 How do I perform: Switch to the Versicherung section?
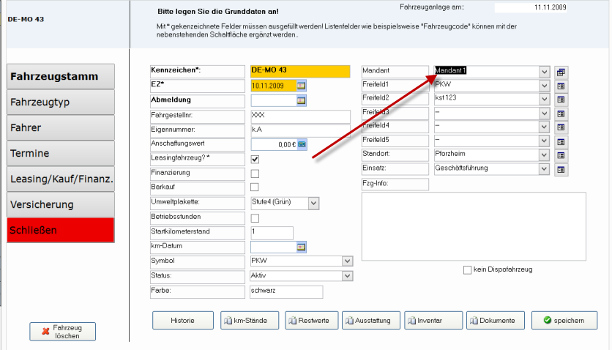pos(61,205)
